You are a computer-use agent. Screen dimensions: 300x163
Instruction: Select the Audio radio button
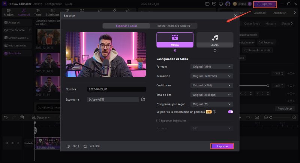point(215,51)
